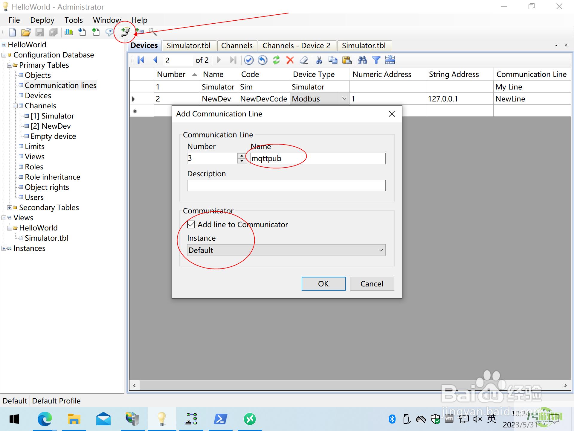
Task: Confirm dialog with OK button
Action: (323, 284)
